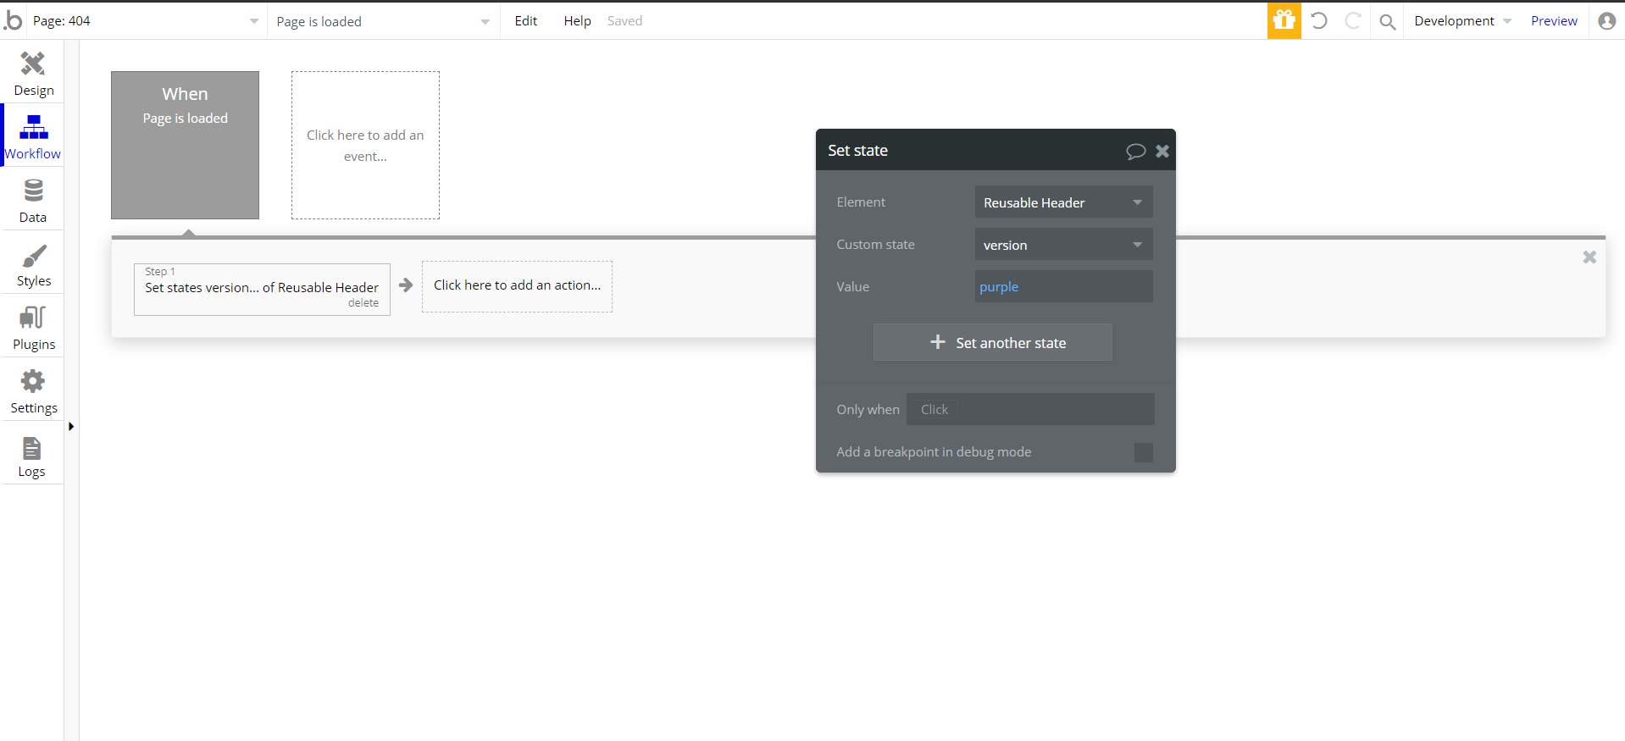
Task: Toggle the debug mode breakpoint checkbox
Action: click(x=1143, y=452)
